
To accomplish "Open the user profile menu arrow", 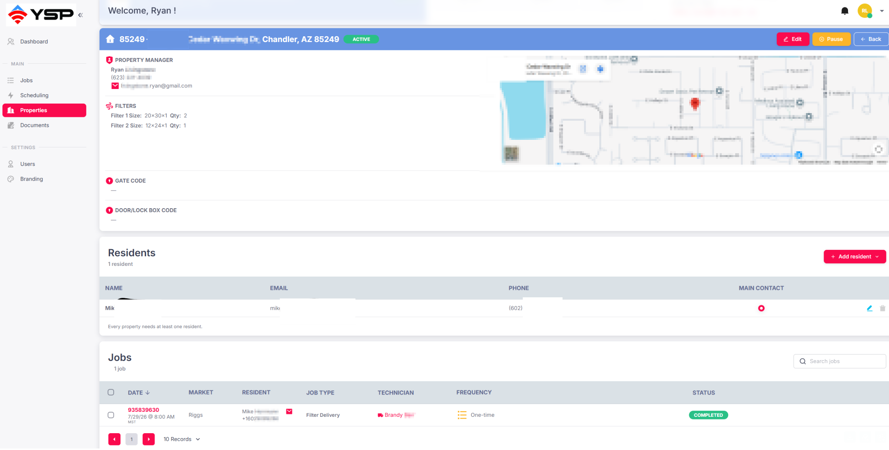I will coord(882,11).
